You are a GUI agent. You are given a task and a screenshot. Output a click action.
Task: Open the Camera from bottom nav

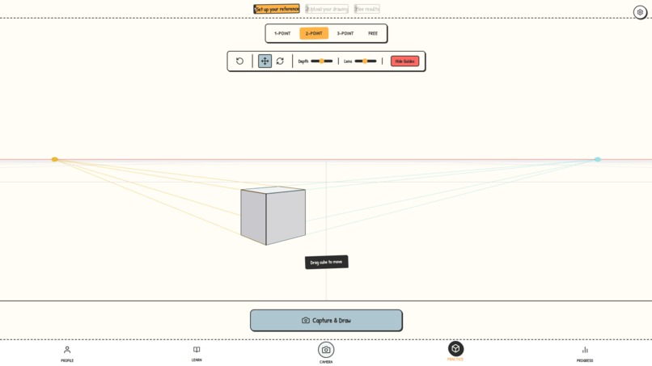[326, 353]
